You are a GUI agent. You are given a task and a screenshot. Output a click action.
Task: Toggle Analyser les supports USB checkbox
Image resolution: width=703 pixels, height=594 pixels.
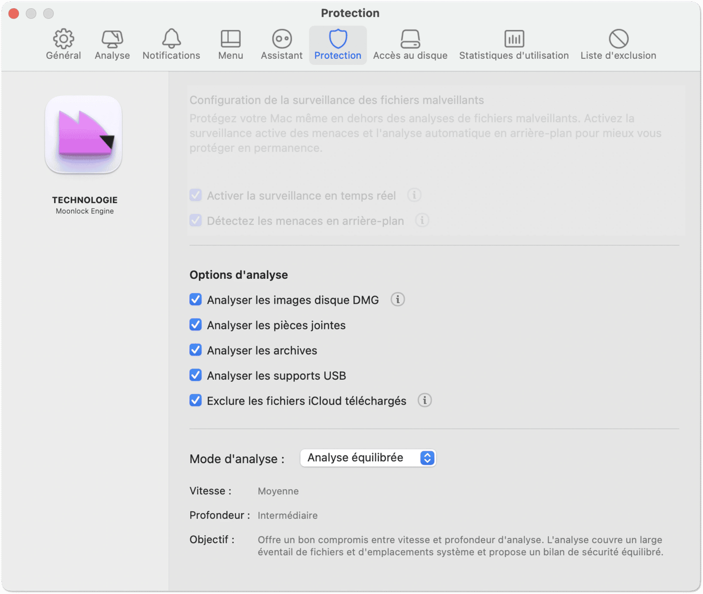click(195, 375)
